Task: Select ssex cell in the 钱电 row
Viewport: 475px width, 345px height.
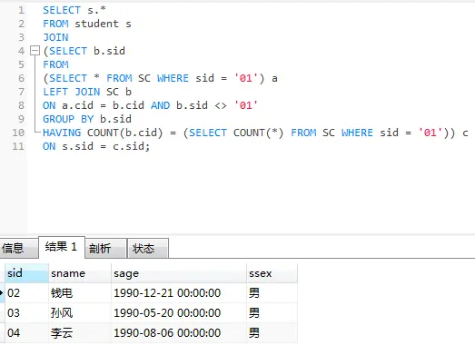Action: pyautogui.click(x=272, y=293)
